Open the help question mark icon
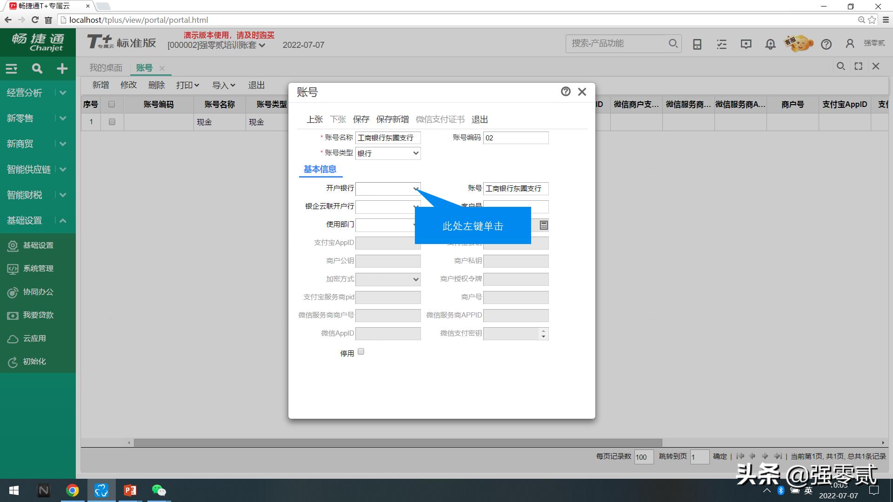 pos(826,44)
